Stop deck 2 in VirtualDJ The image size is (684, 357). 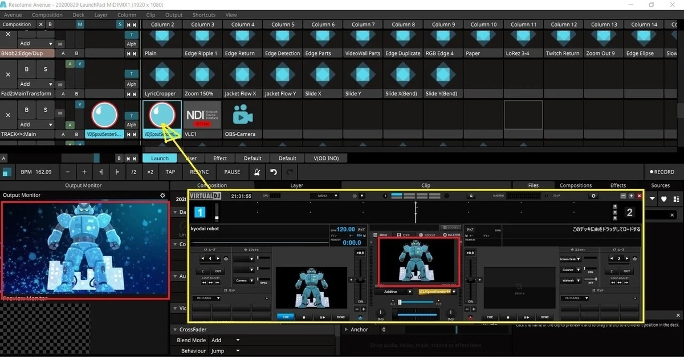pos(508,317)
